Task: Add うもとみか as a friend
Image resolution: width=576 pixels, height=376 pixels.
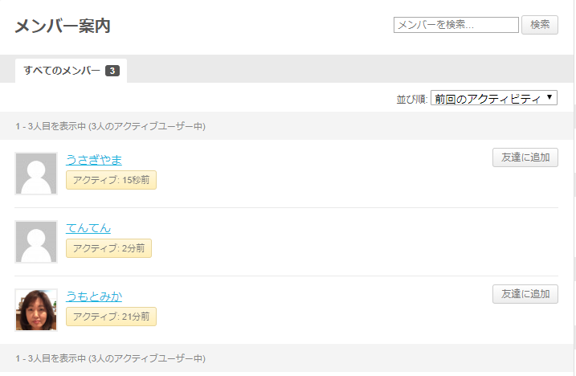Action: (525, 294)
